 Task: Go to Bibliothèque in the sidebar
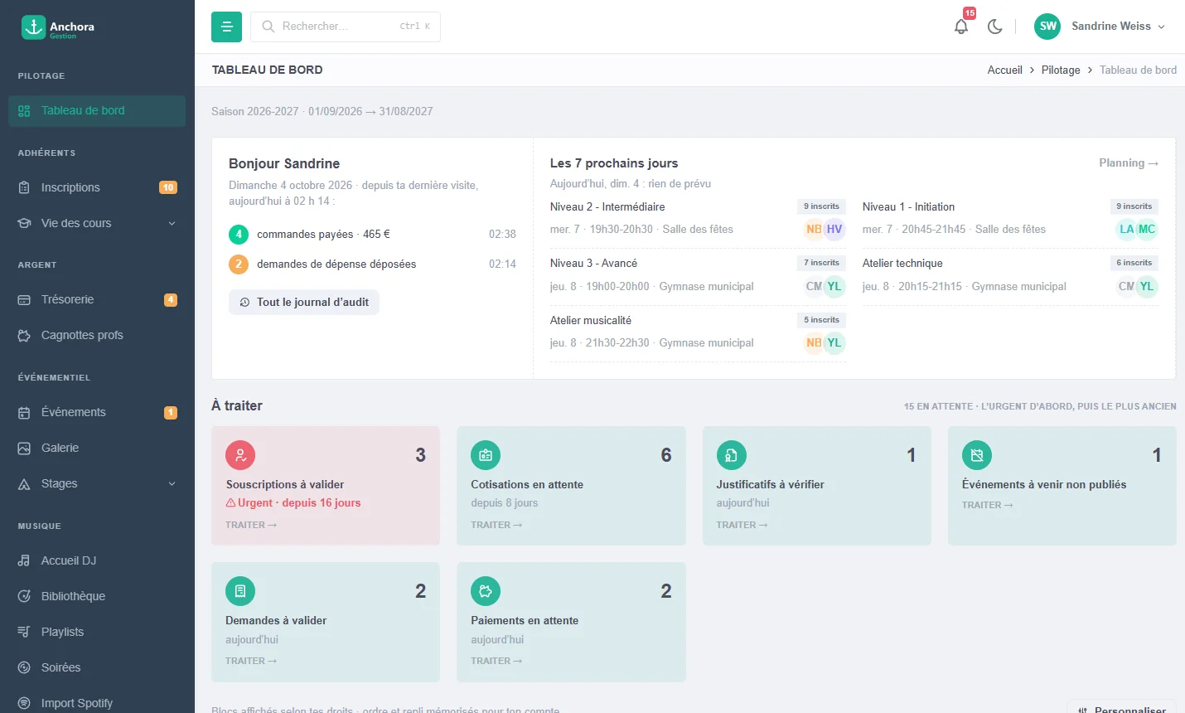click(97, 596)
